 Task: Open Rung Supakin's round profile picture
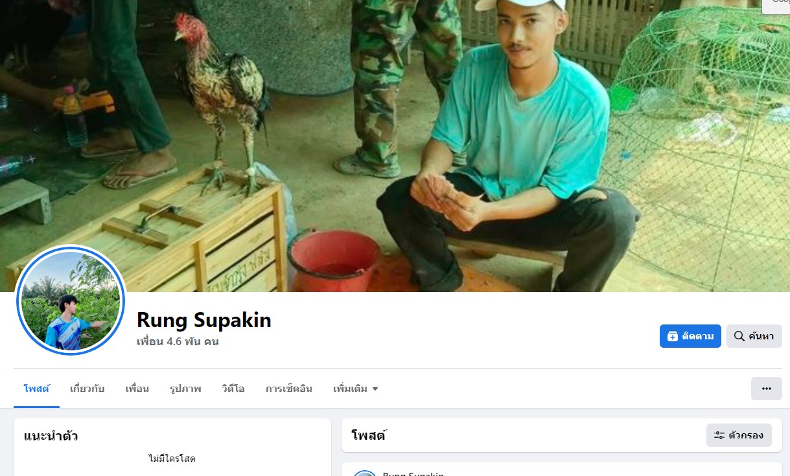70,300
